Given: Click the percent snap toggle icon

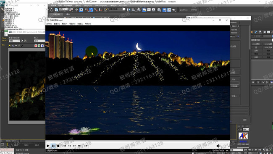Looking at the screenshot, I should click(x=96, y=10).
